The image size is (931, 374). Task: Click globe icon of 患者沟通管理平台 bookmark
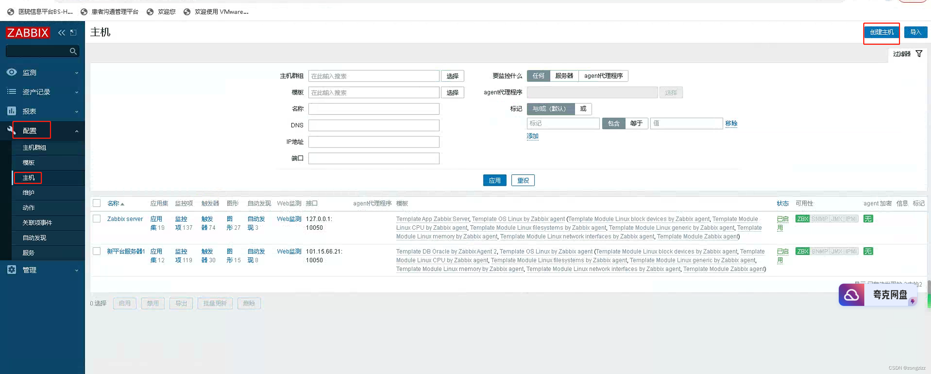84,12
